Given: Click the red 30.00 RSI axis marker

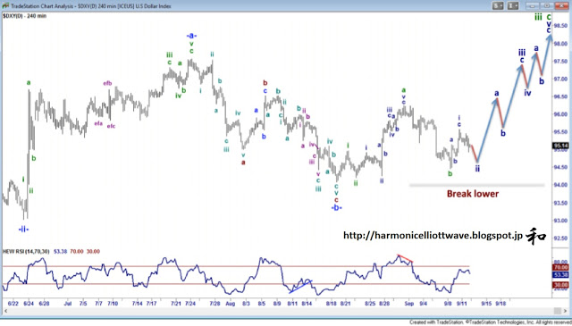Looking at the screenshot, I should pos(560,284).
